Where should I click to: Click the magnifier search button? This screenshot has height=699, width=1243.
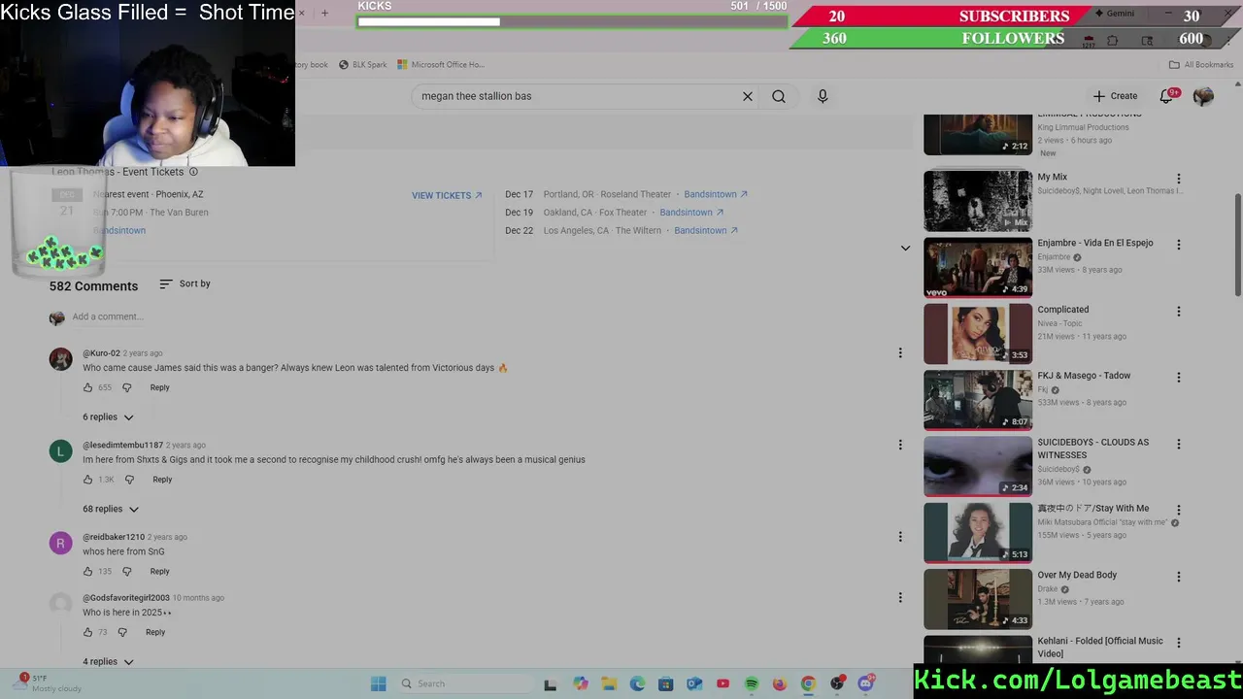coord(779,96)
